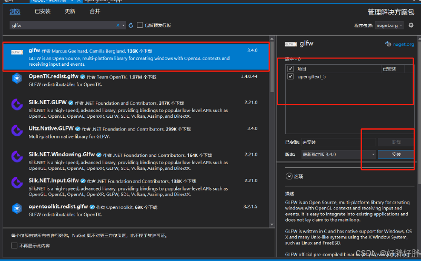
Task: Click the opengltext_5 project name row
Action: coord(312,76)
